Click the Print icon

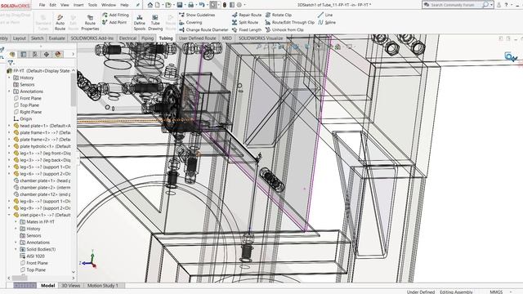click(x=190, y=5)
